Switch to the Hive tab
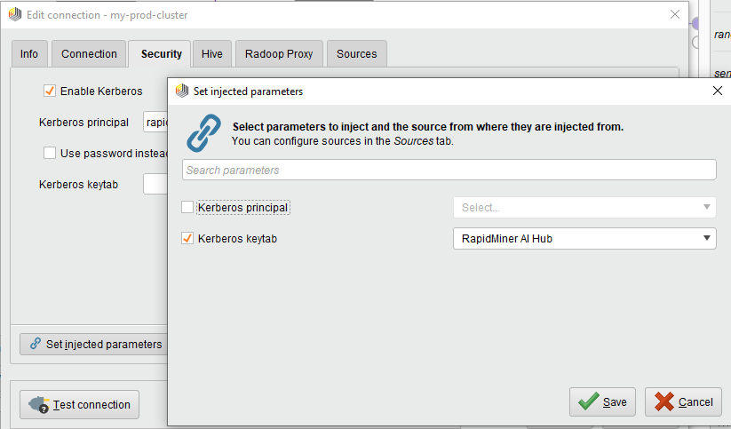 [x=212, y=53]
